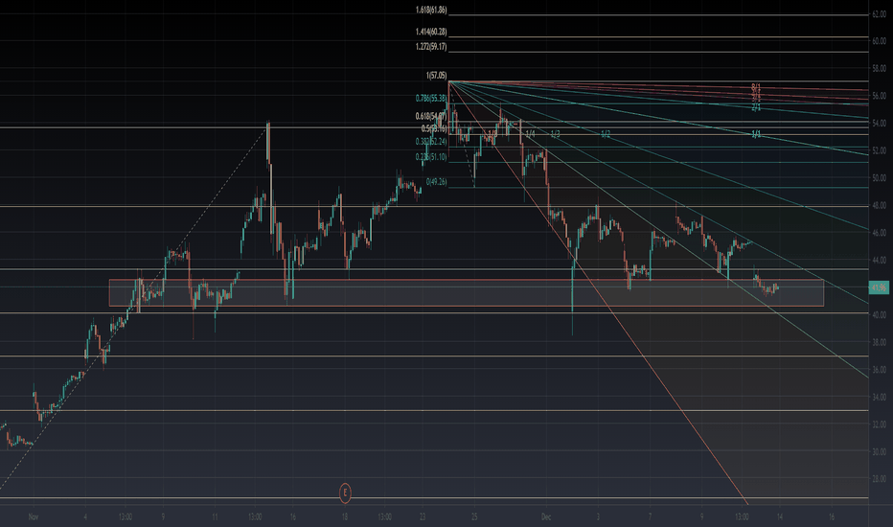Pick the 0.236(51.10) retracement label
This screenshot has height=527, width=893.
click(x=431, y=157)
